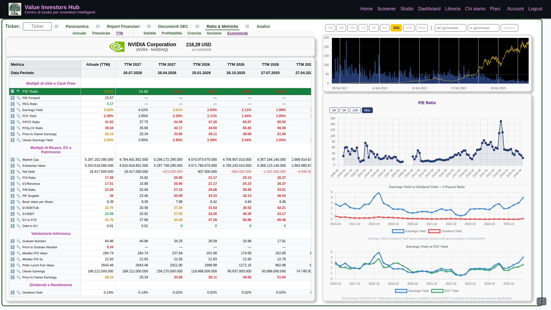Image resolution: width=551 pixels, height=310 pixels.
Task: Open the Piani page link
Action: 495,9
